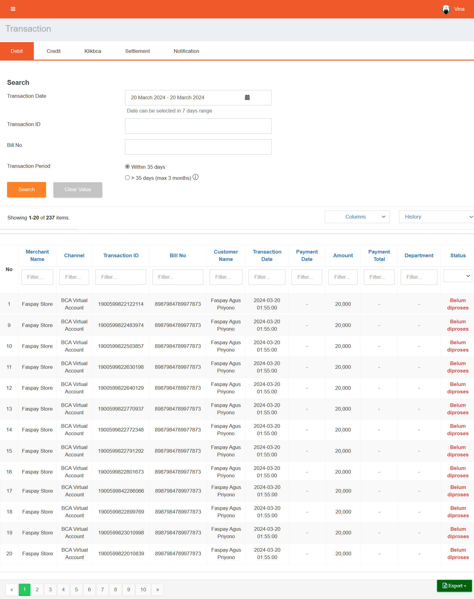The image size is (474, 599).
Task: Click the Vina user avatar
Action: 446,9
